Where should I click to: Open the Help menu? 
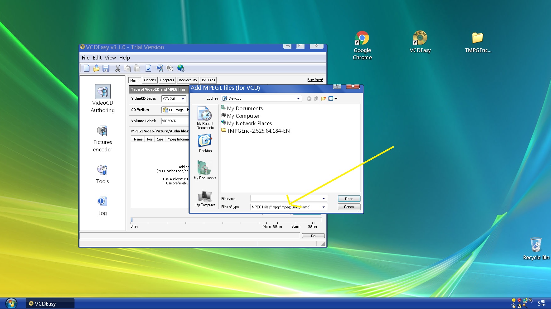[x=124, y=58]
